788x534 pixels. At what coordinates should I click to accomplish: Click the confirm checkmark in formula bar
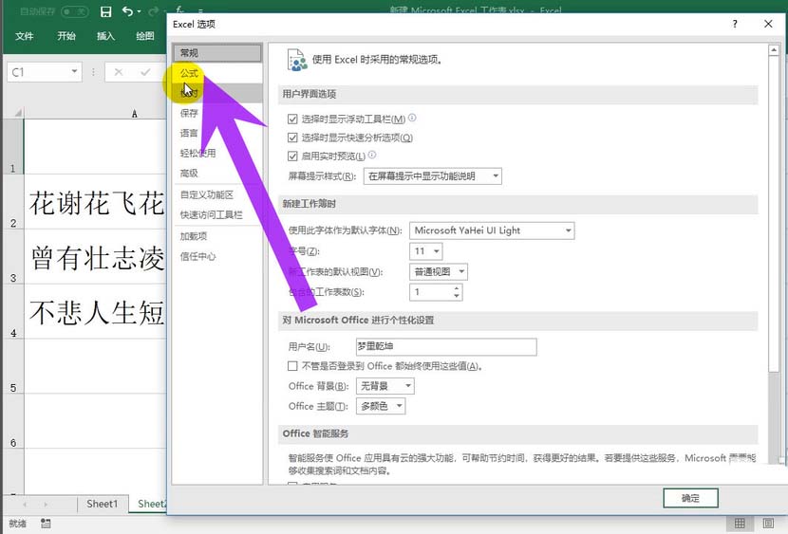point(145,72)
